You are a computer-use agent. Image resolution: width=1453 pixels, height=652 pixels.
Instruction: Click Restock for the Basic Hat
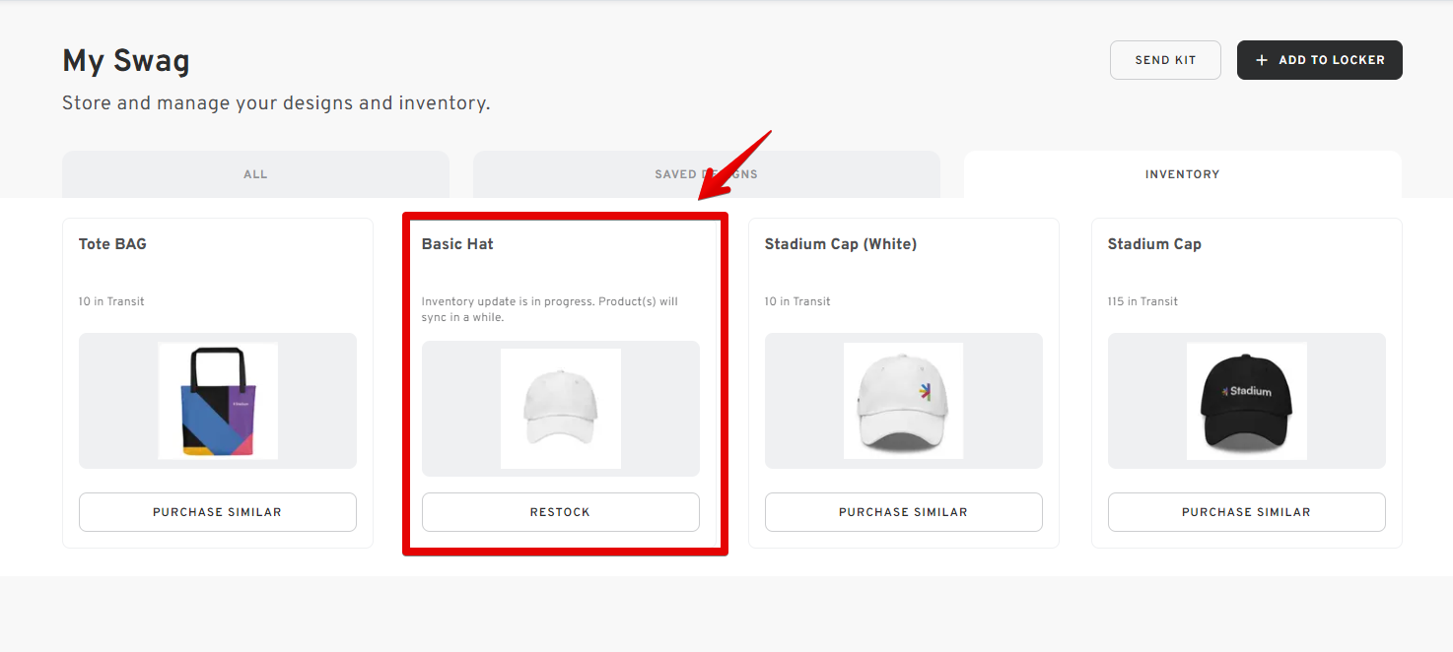(560, 511)
